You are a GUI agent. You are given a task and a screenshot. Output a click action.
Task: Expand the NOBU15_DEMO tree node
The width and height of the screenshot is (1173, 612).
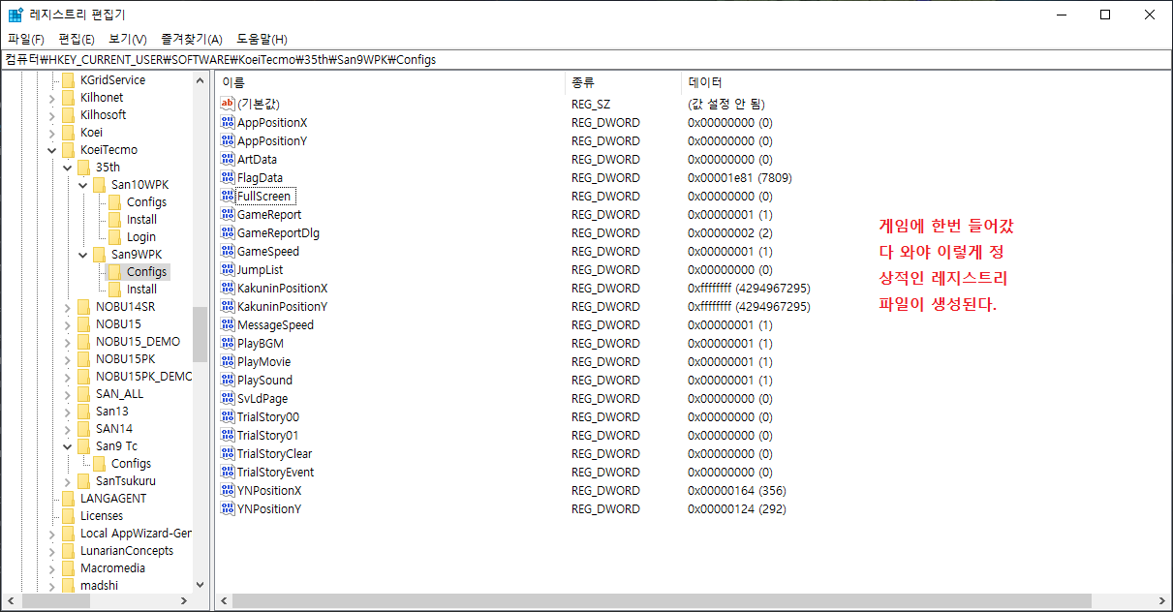(67, 342)
